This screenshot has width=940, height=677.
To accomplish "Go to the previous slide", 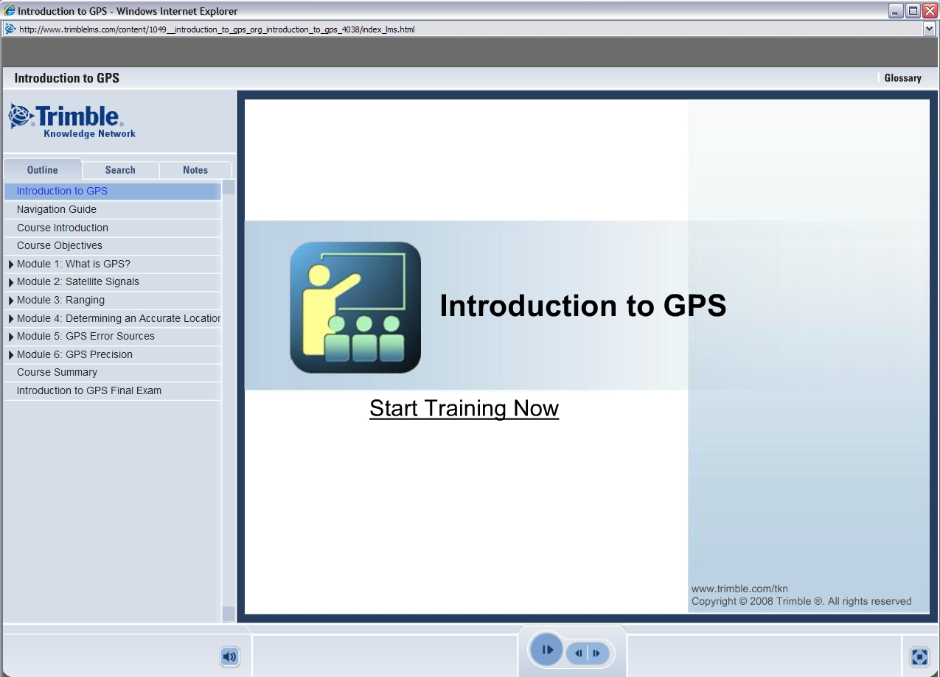I will [579, 653].
